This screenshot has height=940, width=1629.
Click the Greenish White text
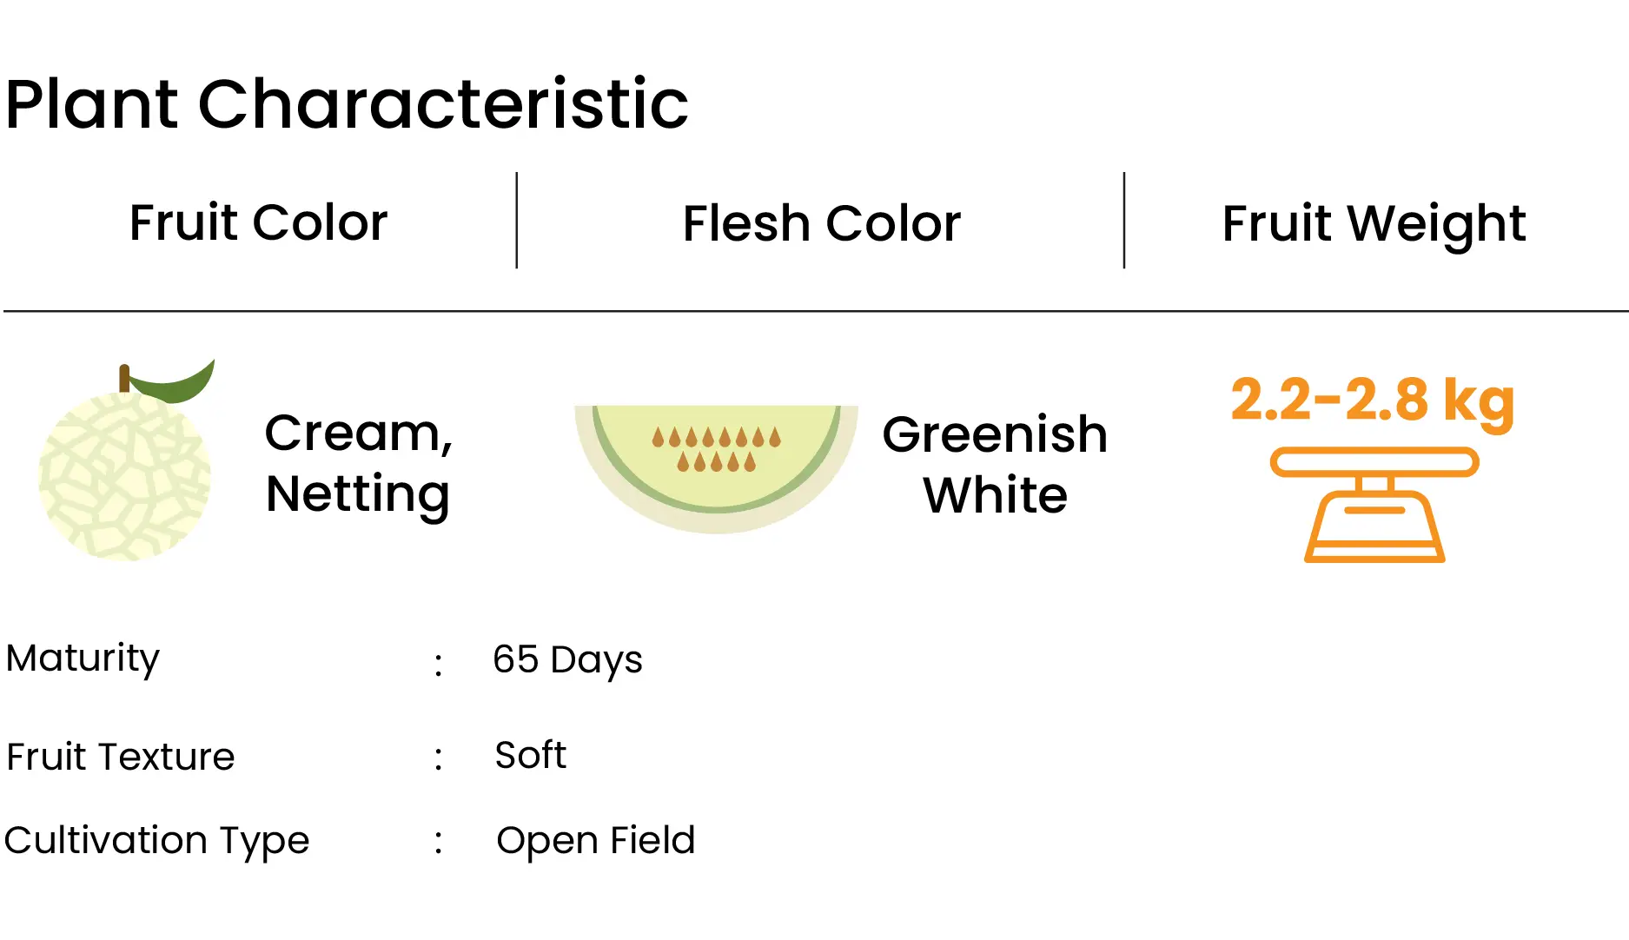click(995, 465)
